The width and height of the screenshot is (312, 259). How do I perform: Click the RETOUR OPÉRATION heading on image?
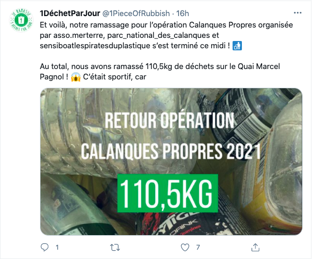tap(169, 120)
